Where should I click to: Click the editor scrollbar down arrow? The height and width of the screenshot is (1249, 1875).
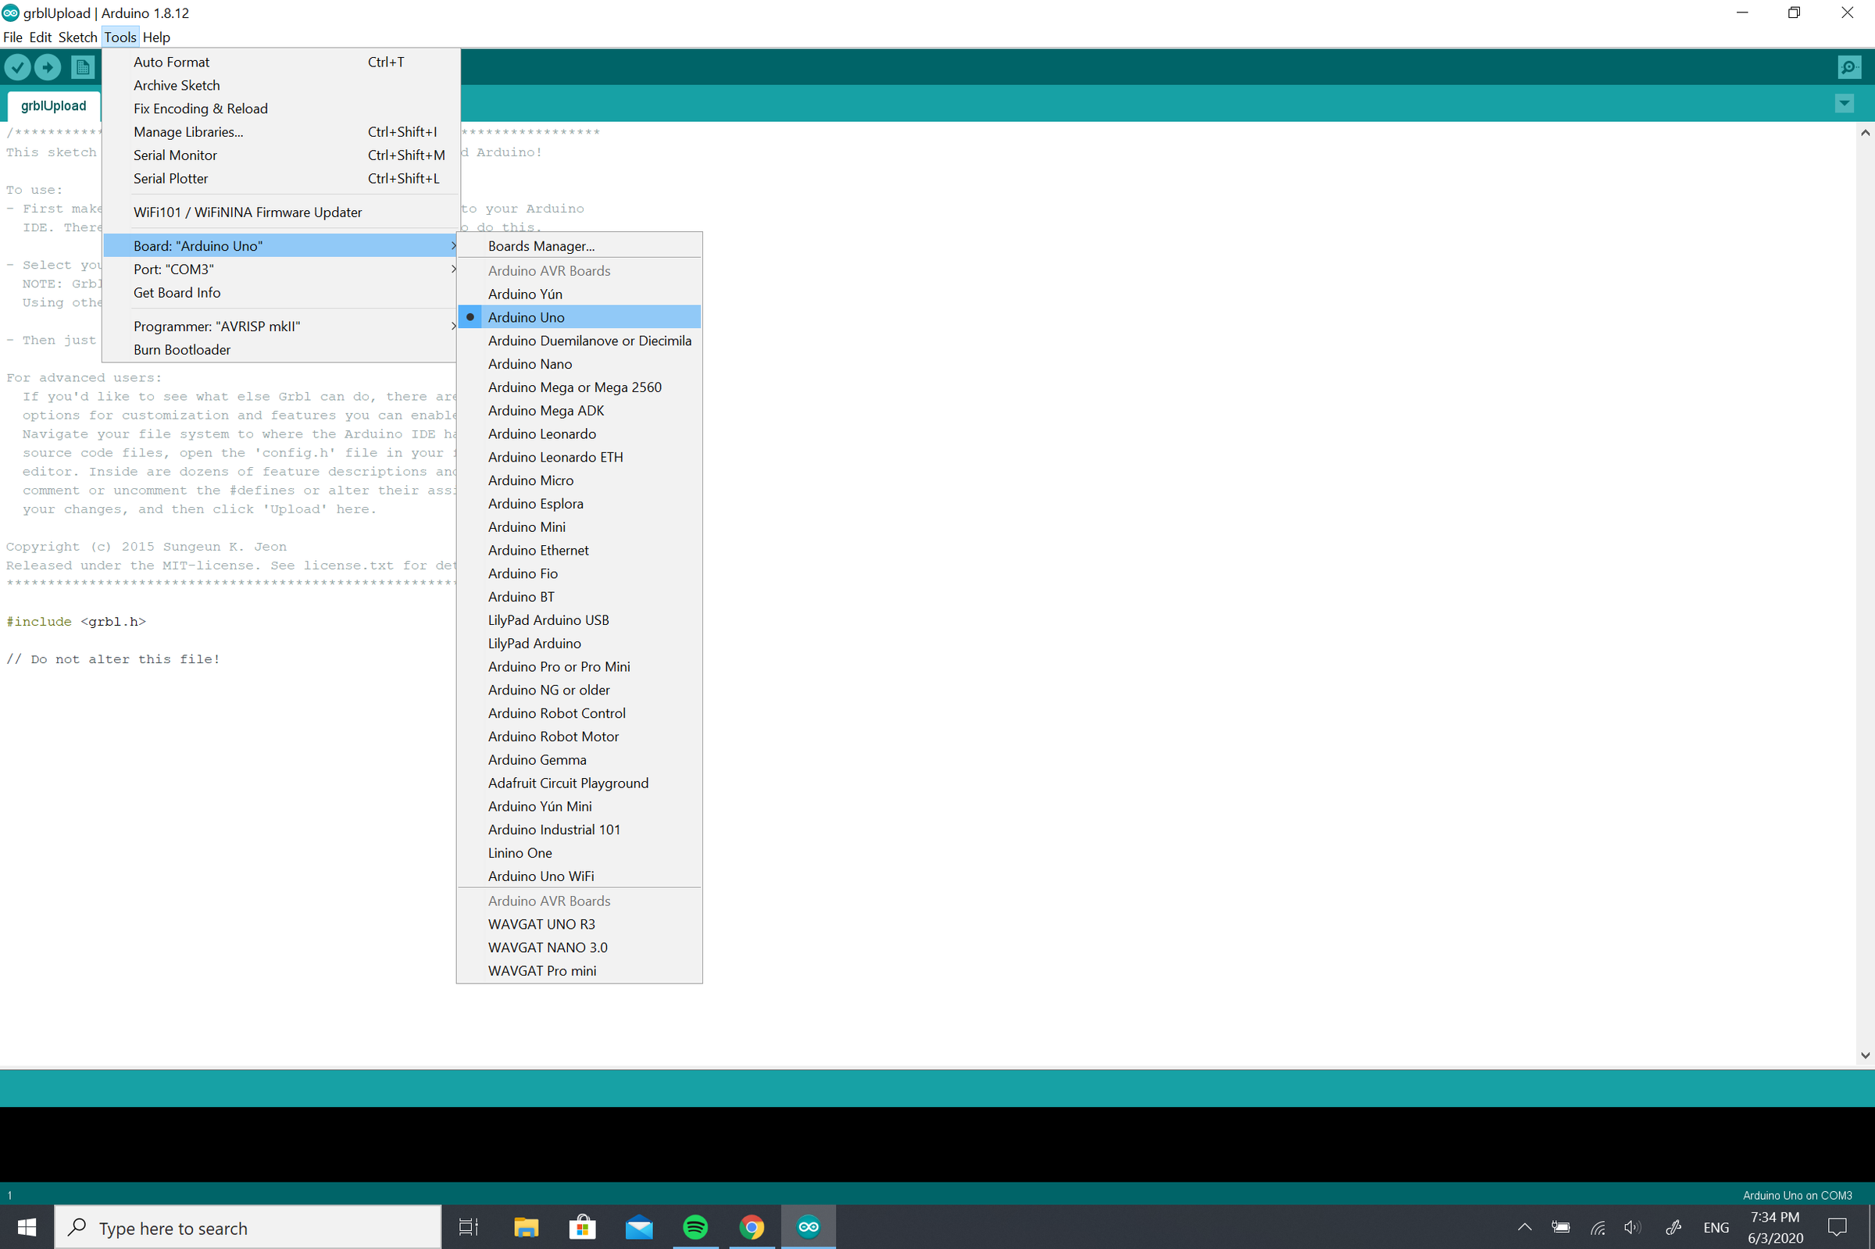(x=1865, y=1055)
